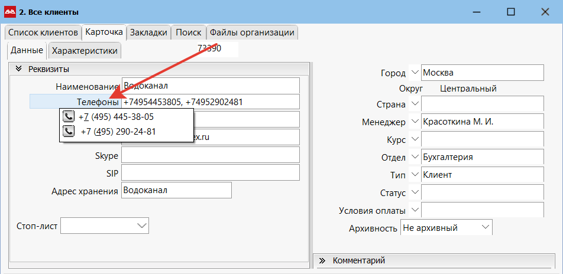
Task: Expand the Комментарий section
Action: [x=322, y=260]
